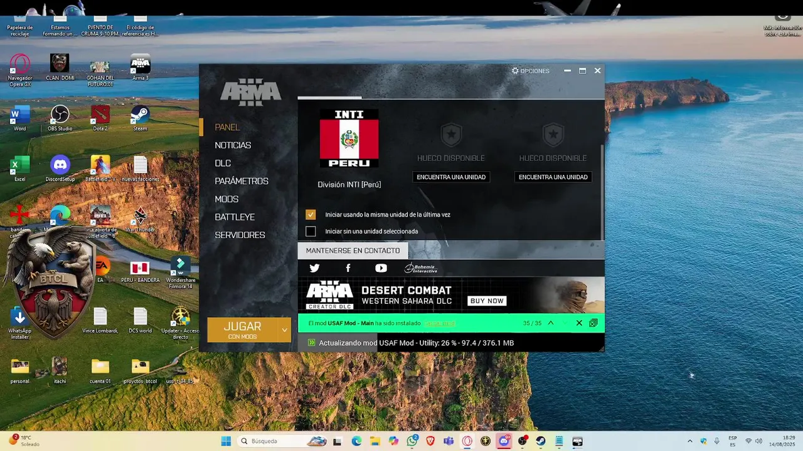
Task: Click WhatsApp icon in taskbar
Action: pyautogui.click(x=412, y=441)
